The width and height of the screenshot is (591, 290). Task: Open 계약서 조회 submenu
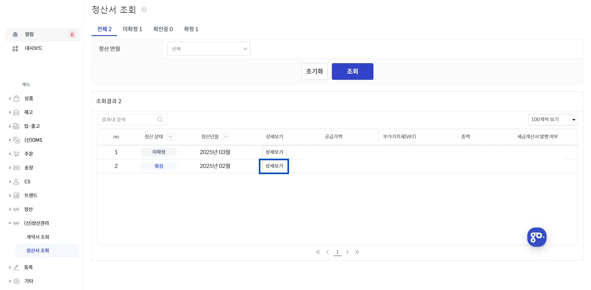[x=38, y=237]
